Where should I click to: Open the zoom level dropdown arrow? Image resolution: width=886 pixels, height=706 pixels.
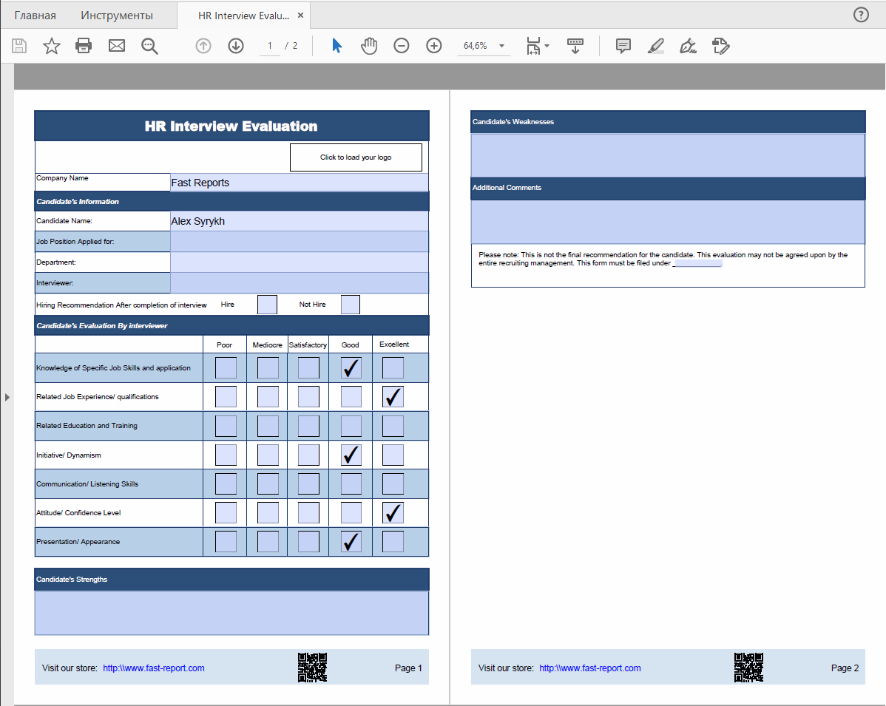pyautogui.click(x=501, y=46)
